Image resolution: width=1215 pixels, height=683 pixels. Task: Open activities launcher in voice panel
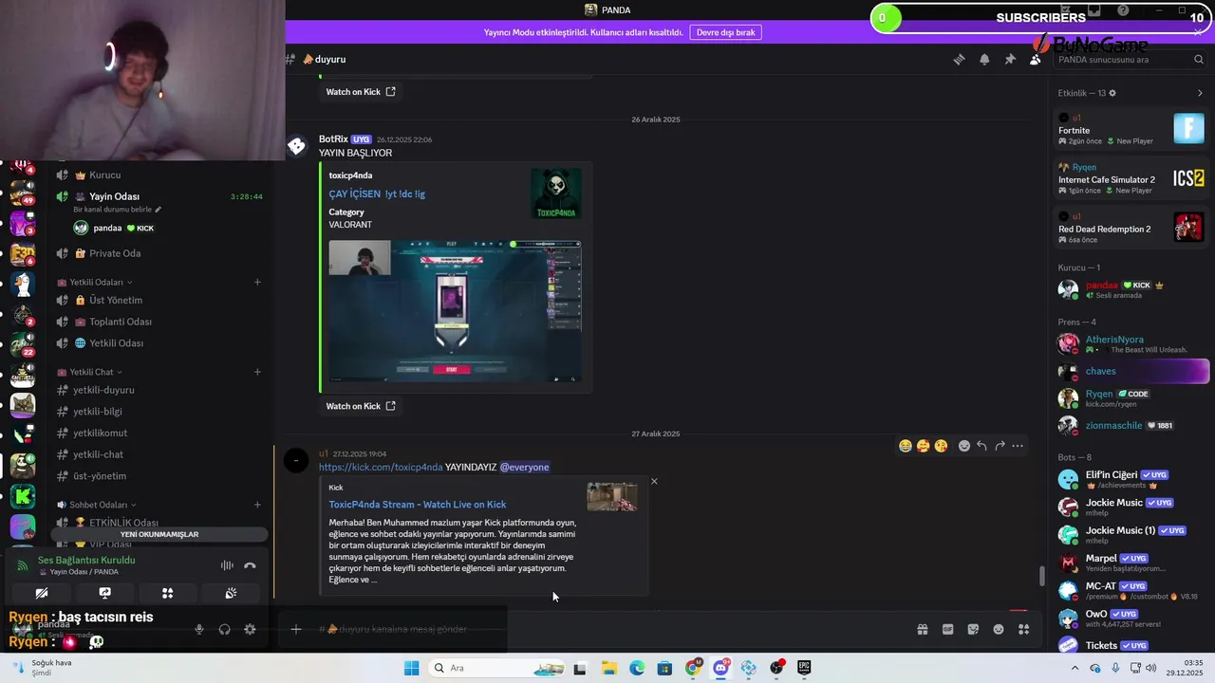(167, 593)
